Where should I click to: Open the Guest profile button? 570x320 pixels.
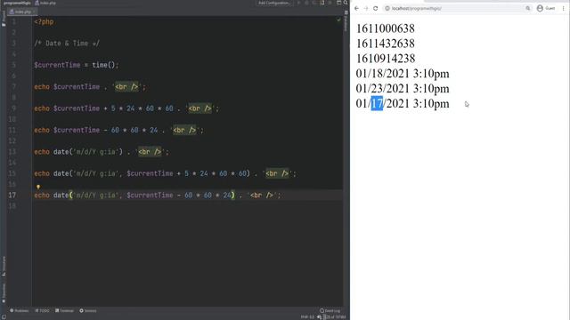click(x=546, y=8)
